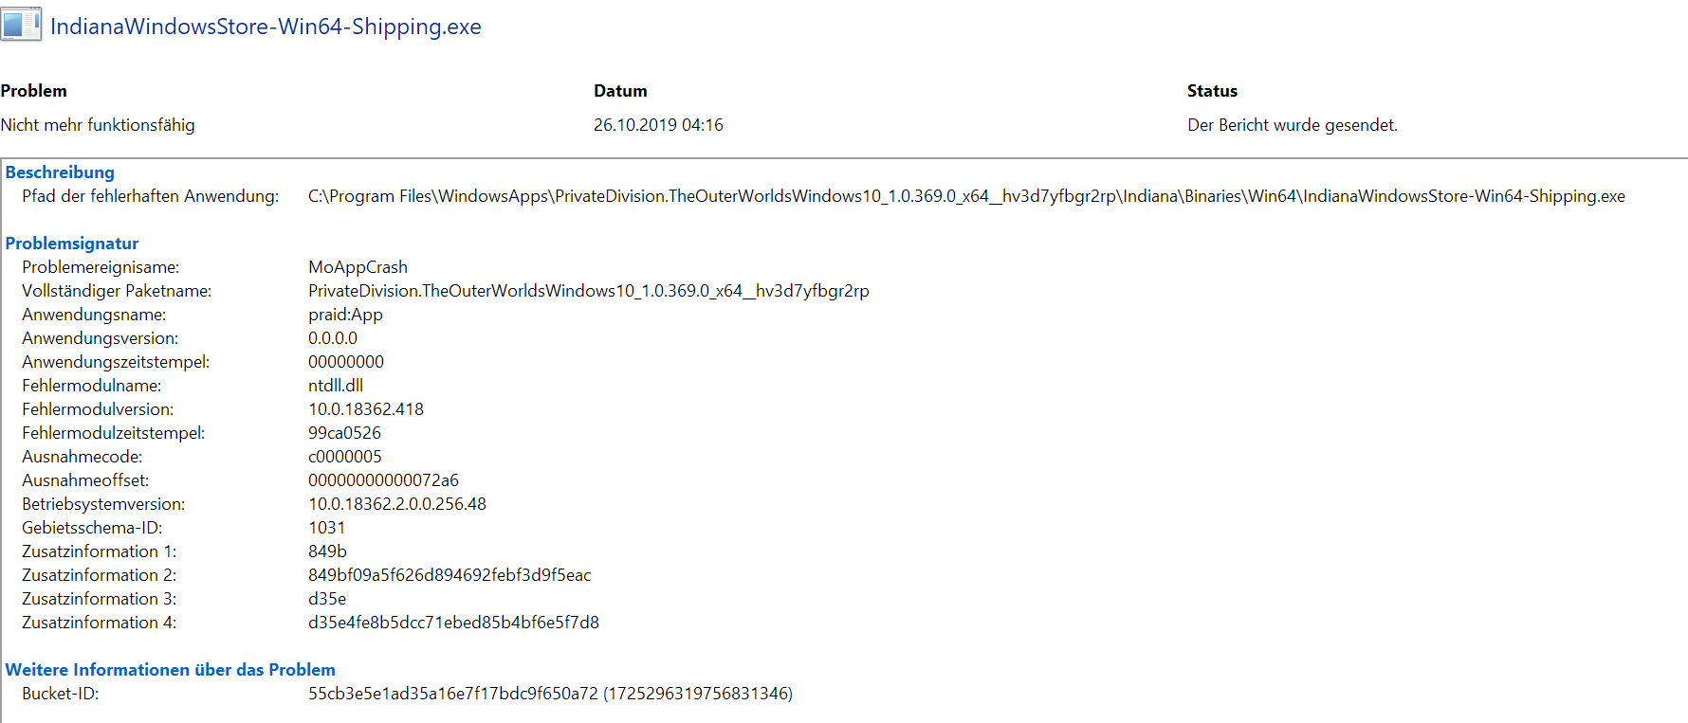Click the Problemsignatur section heading

pos(72,244)
